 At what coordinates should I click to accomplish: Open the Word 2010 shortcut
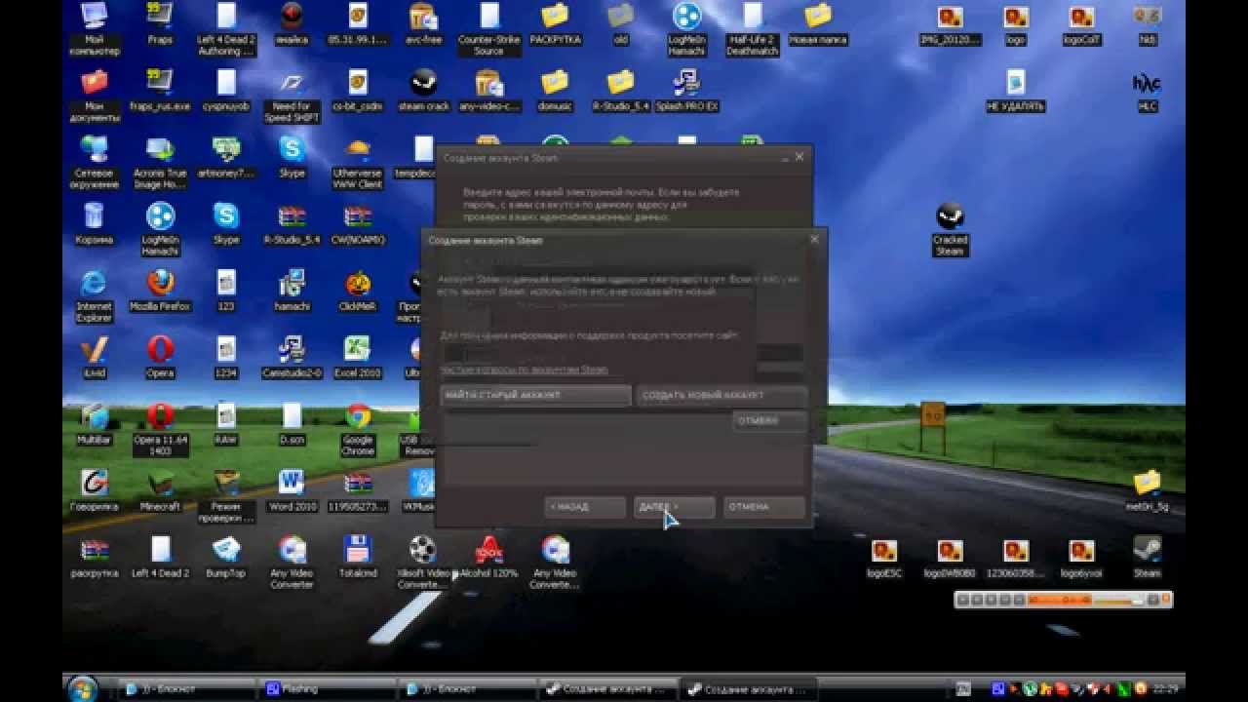[292, 491]
